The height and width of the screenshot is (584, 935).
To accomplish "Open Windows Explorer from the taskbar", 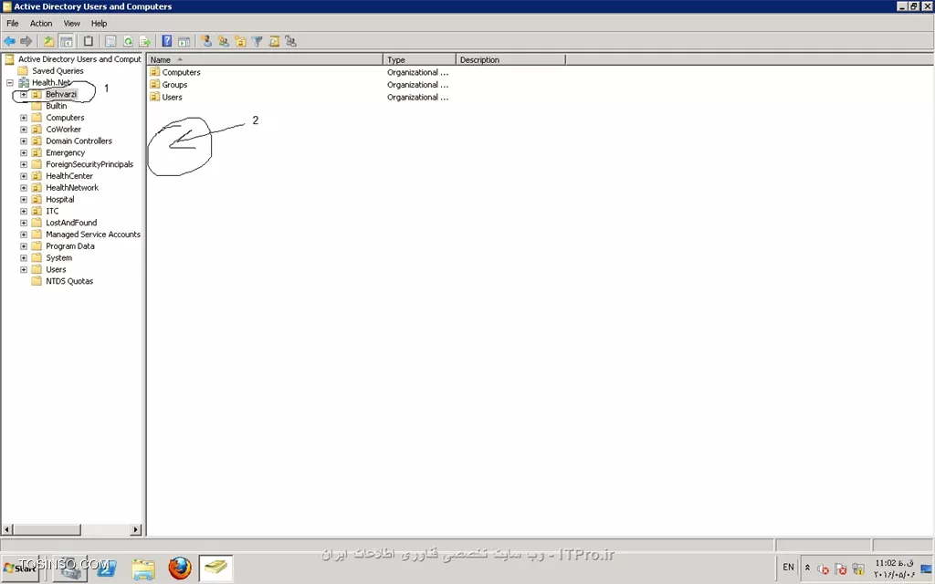I will [143, 569].
